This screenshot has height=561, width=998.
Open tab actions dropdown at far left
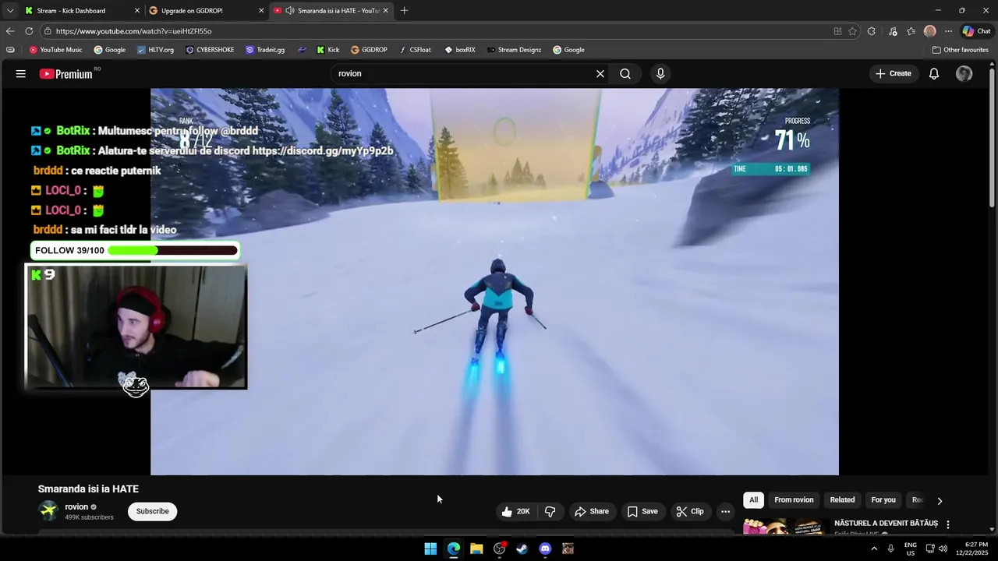(9, 11)
